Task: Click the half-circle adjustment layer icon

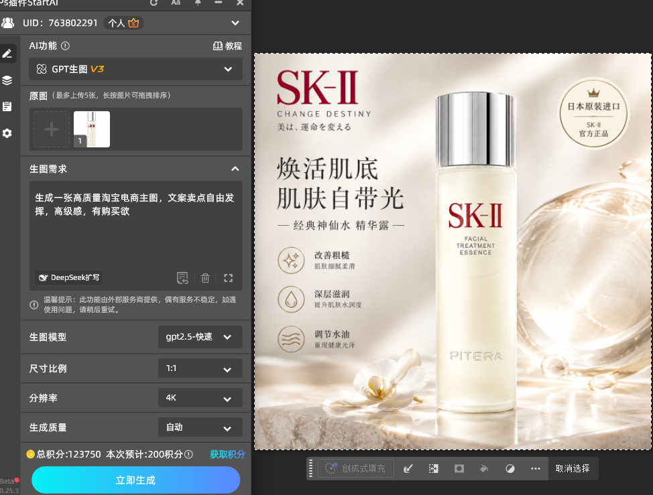Action: pos(510,469)
